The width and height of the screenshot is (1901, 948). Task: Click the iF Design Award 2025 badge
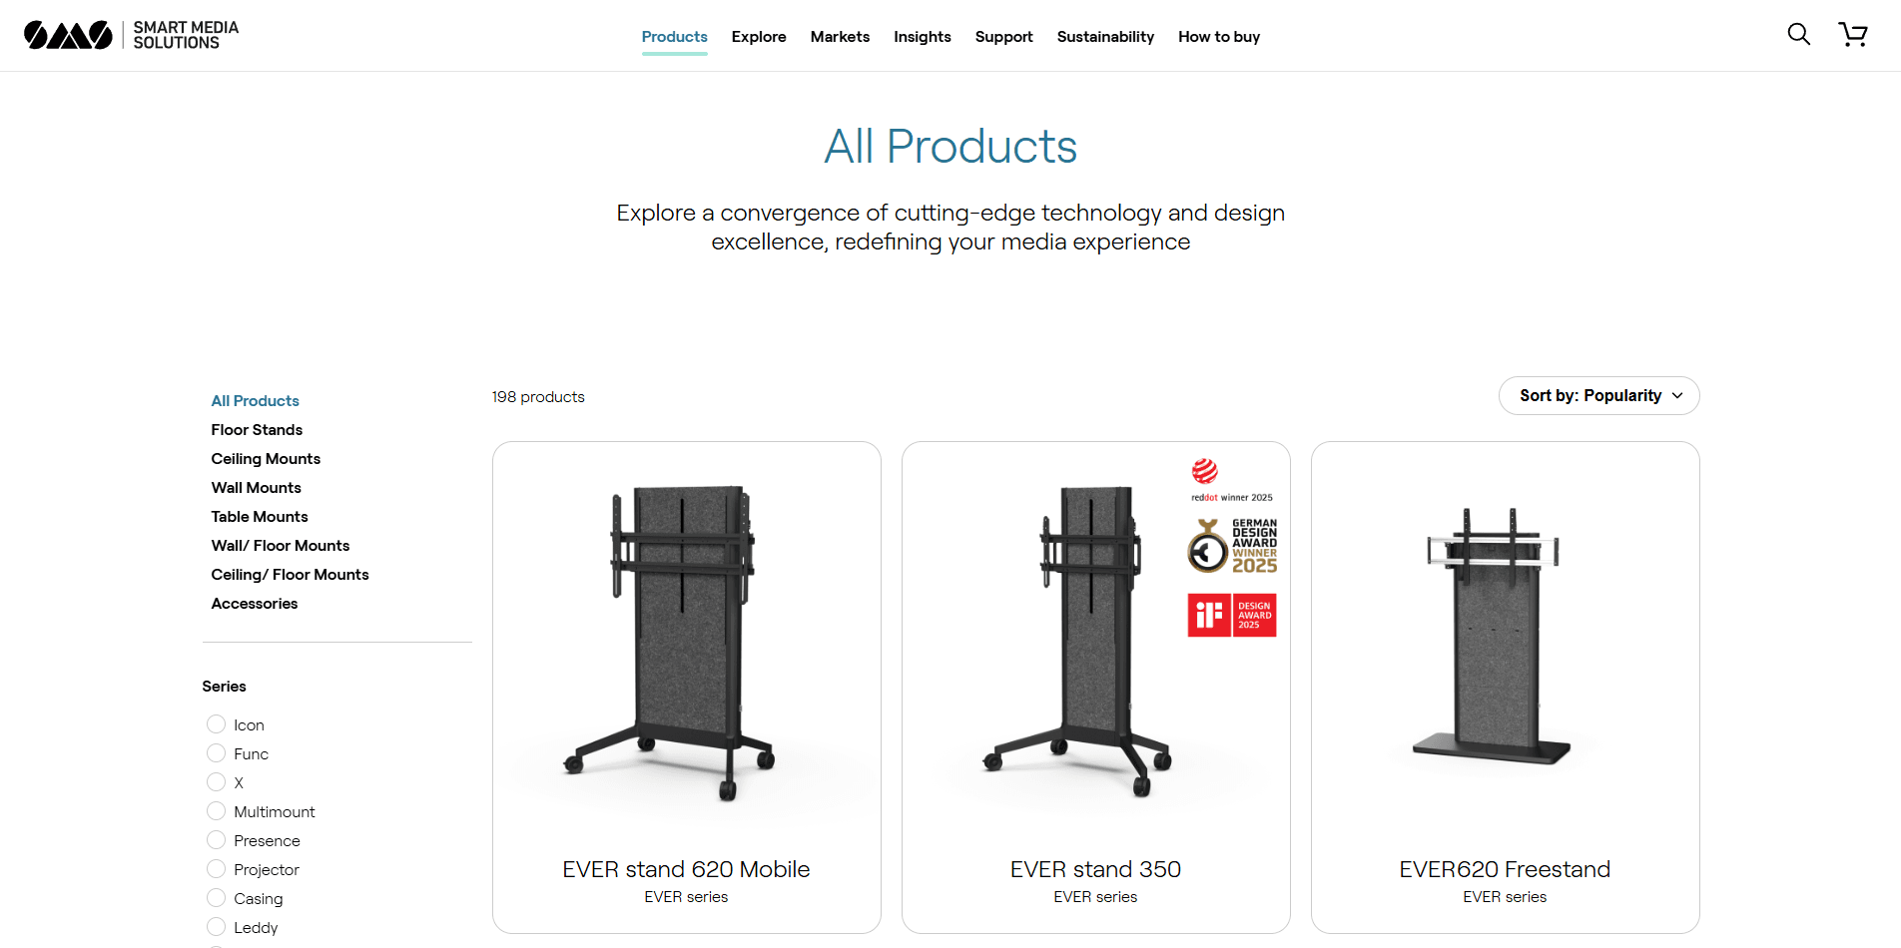pyautogui.click(x=1232, y=615)
